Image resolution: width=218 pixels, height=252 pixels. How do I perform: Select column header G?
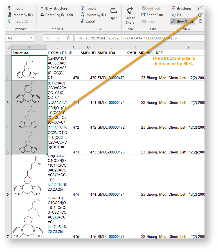point(188,47)
